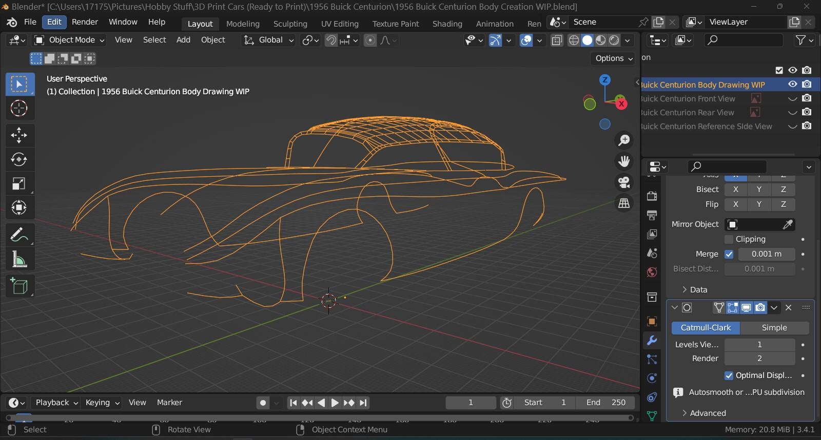Viewport: 821px width, 440px height.
Task: Open the Output properties printer tab
Action: 652,215
